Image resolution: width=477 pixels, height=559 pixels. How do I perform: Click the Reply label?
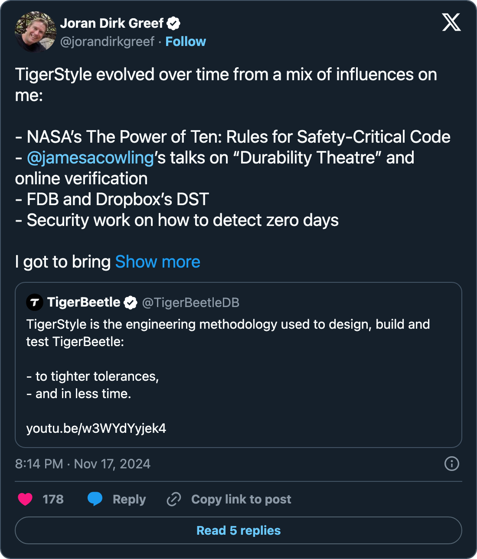tap(129, 499)
